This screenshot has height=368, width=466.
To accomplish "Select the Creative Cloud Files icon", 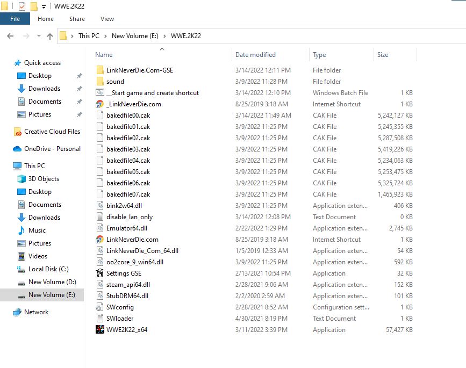I will [x=18, y=132].
